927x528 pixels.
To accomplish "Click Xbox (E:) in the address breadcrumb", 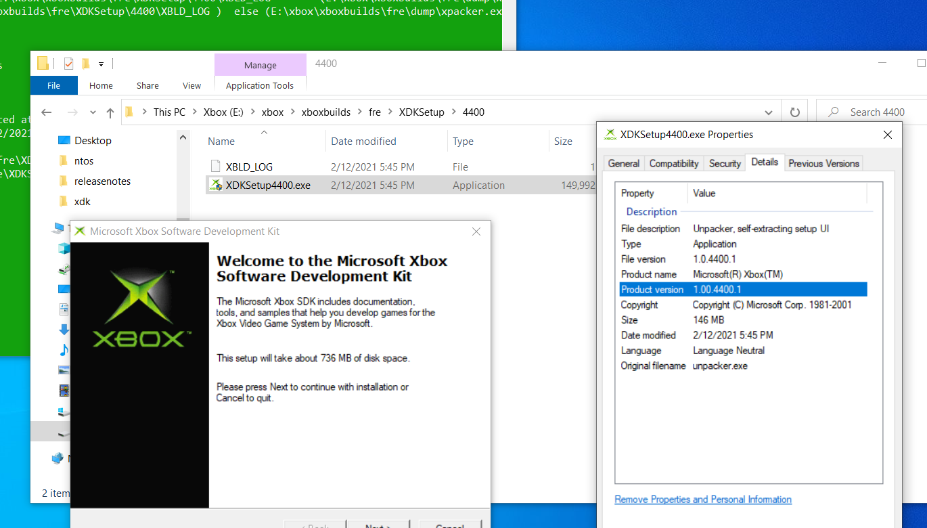I will [x=223, y=112].
